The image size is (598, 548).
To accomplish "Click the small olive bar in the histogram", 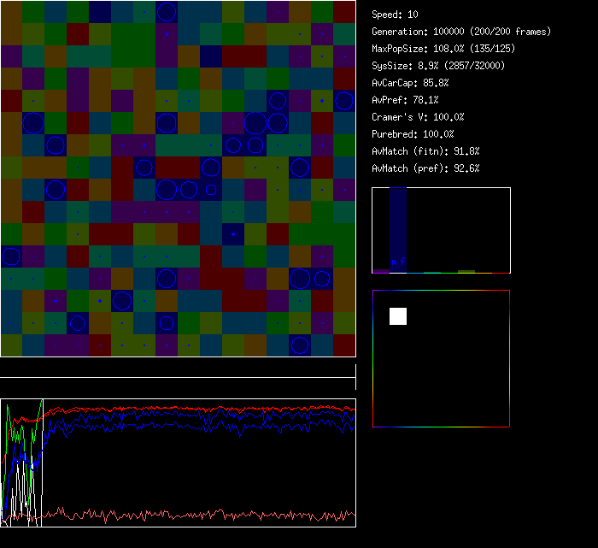I will [x=466, y=271].
